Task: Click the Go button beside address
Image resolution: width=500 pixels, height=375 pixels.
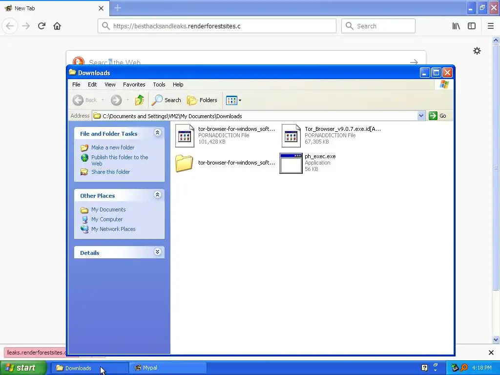Action: pyautogui.click(x=438, y=116)
